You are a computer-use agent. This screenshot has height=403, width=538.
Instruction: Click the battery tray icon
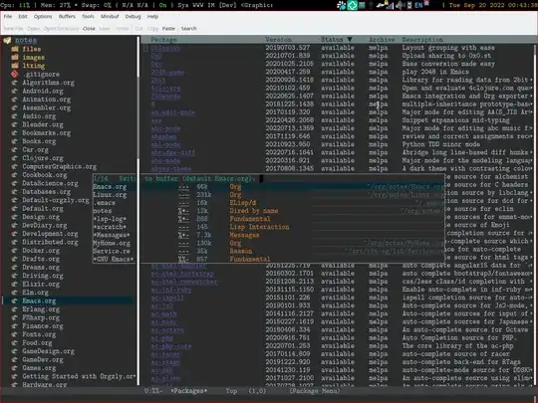pyautogui.click(x=409, y=5)
